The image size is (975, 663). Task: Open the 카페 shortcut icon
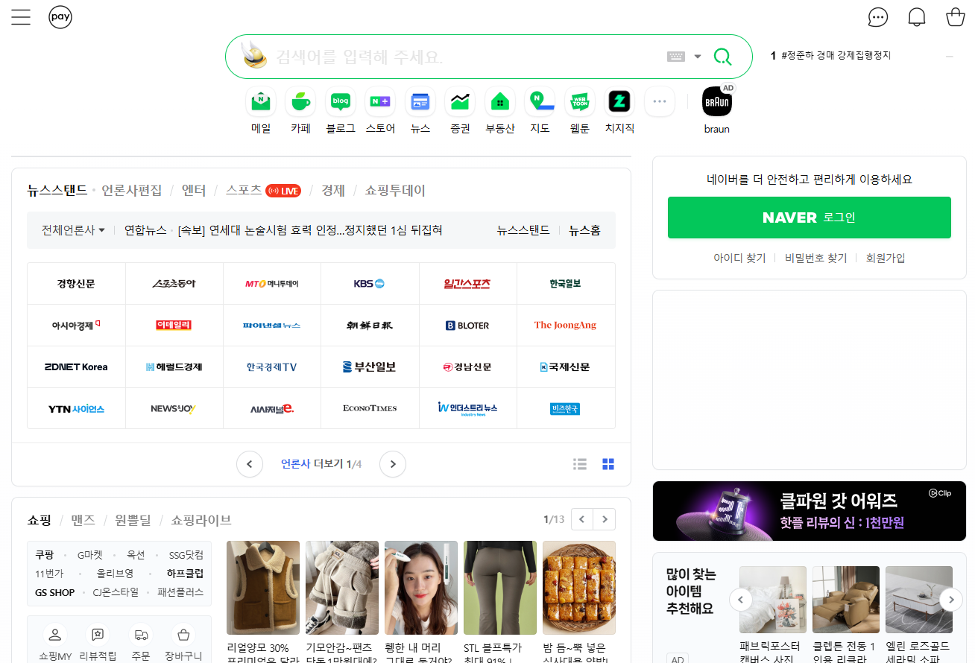click(x=300, y=102)
